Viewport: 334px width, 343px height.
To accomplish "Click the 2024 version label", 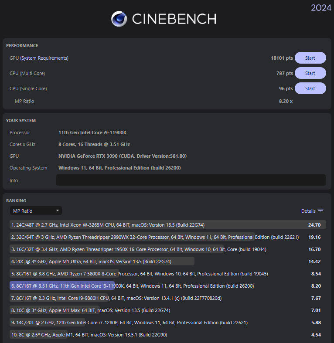I will 321,8.
